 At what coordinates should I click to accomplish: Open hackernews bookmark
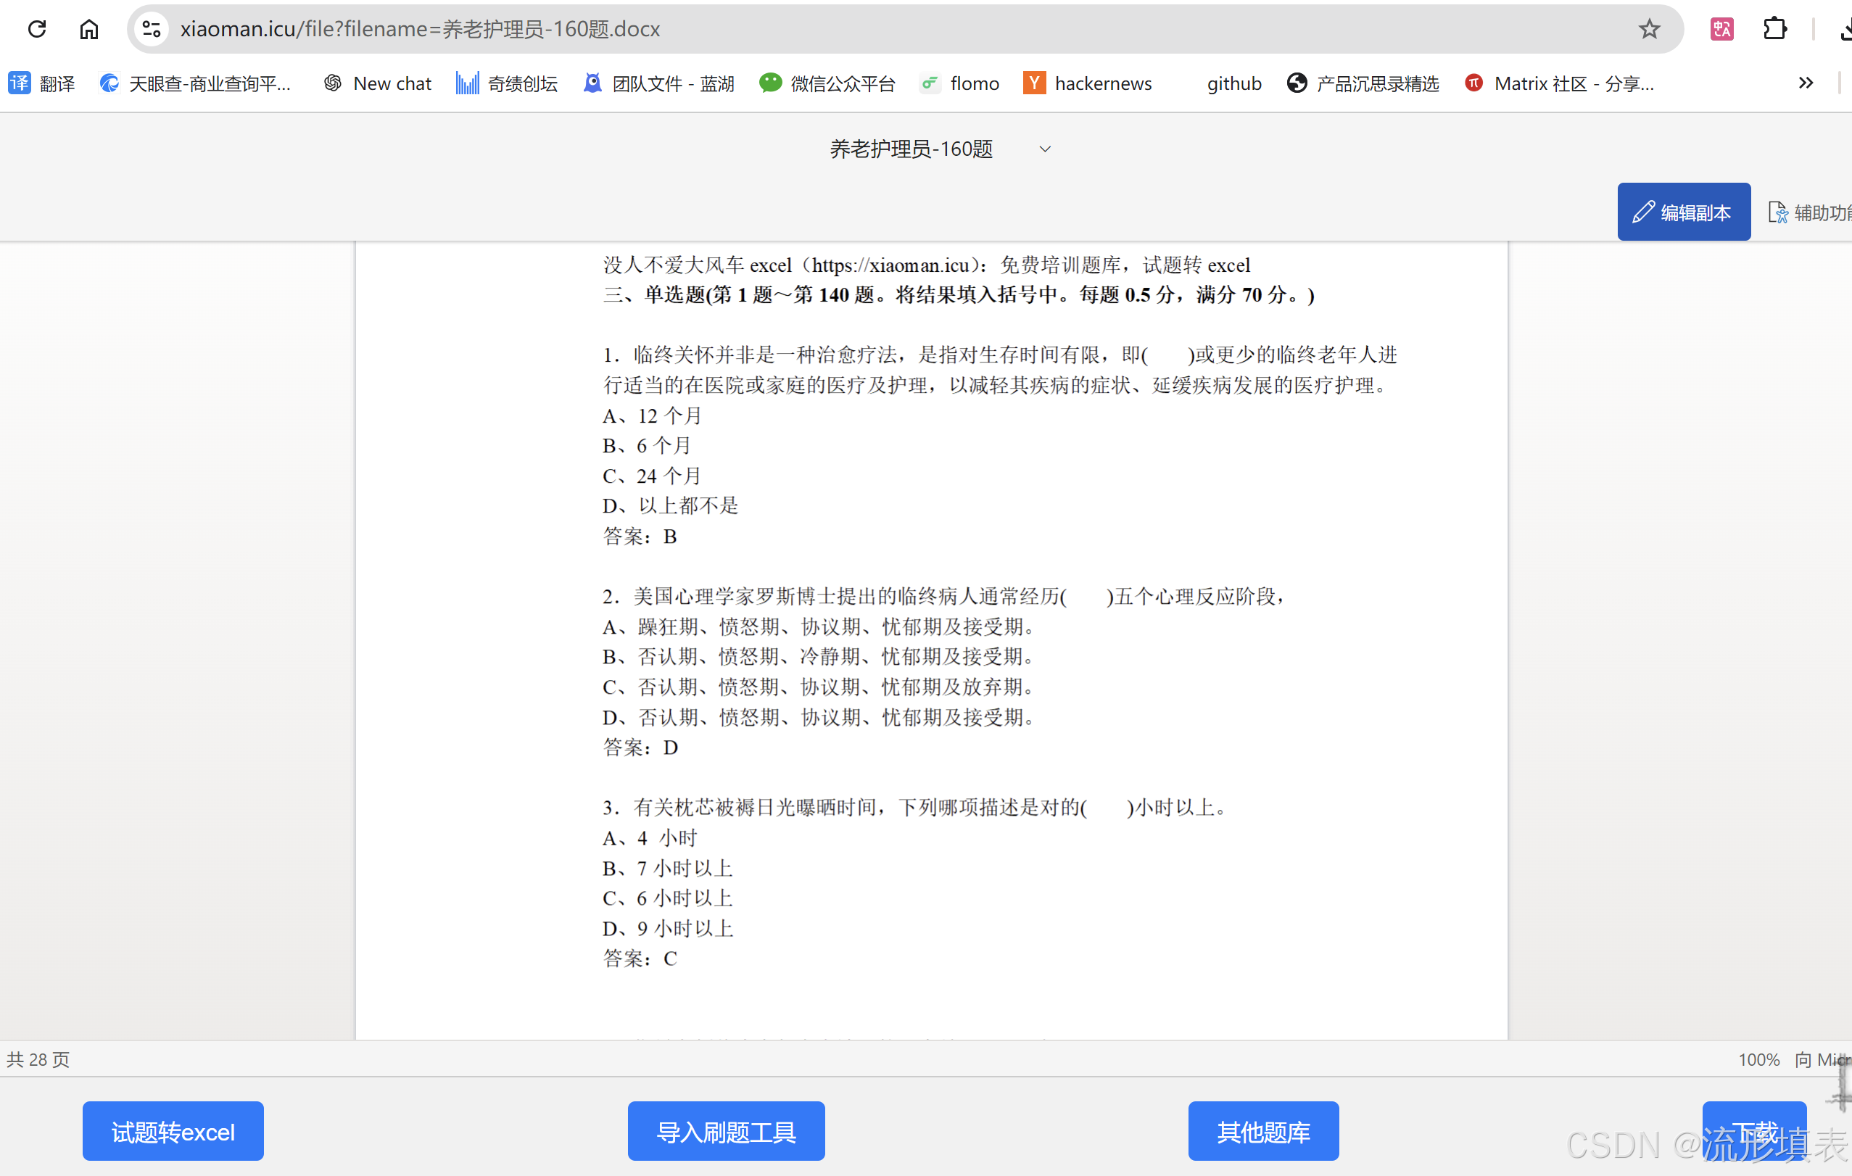pos(1088,83)
